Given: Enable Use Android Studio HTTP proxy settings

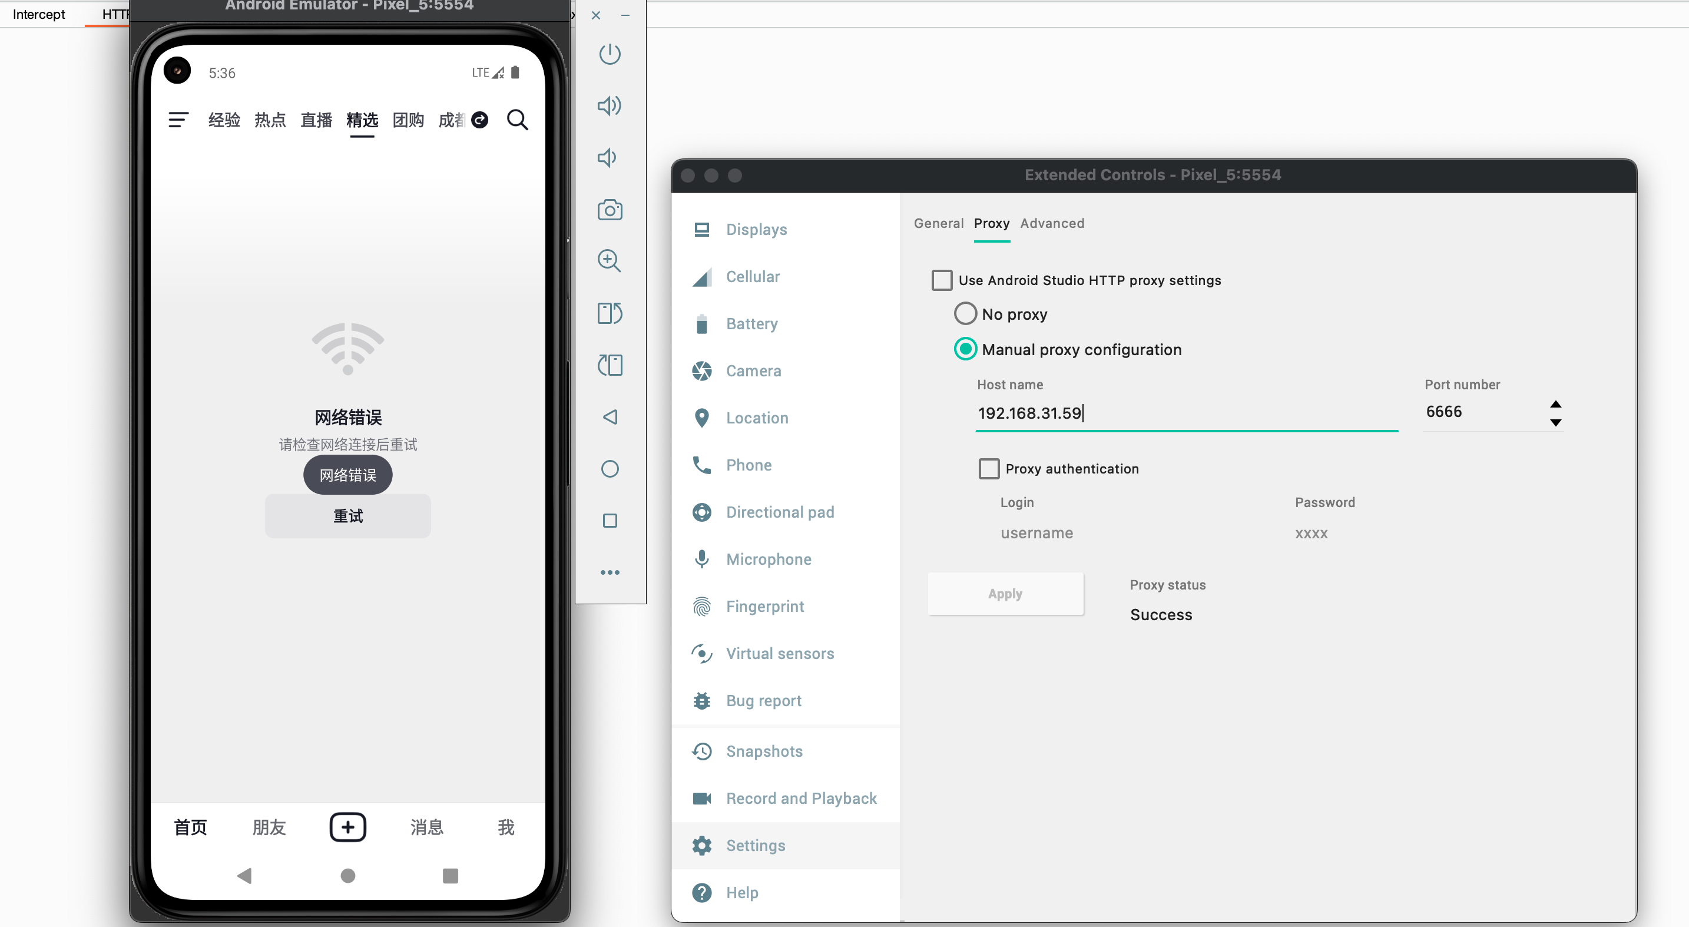Looking at the screenshot, I should pos(942,280).
